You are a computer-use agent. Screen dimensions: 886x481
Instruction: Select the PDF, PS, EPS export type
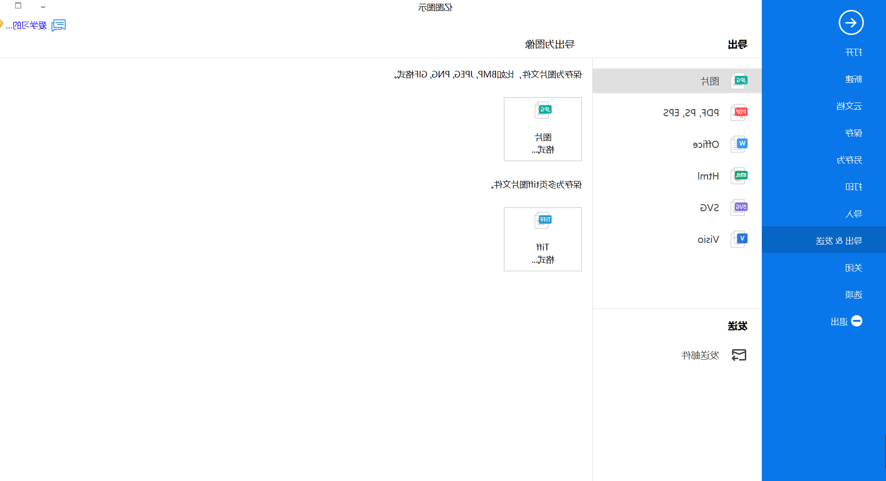677,112
